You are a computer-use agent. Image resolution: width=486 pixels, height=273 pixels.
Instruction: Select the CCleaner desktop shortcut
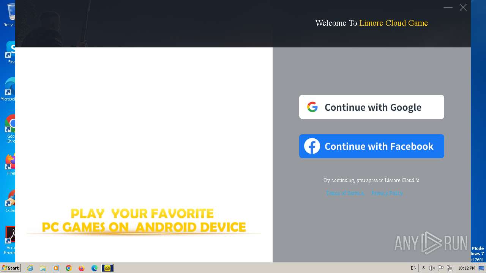click(10, 201)
